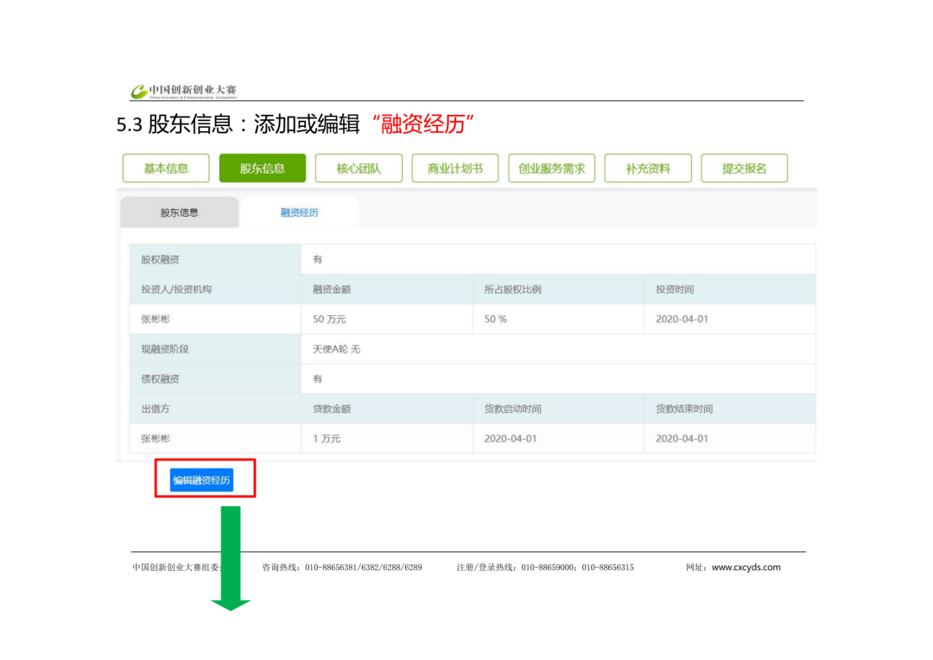Open the 商业计划书 tab

click(x=455, y=168)
